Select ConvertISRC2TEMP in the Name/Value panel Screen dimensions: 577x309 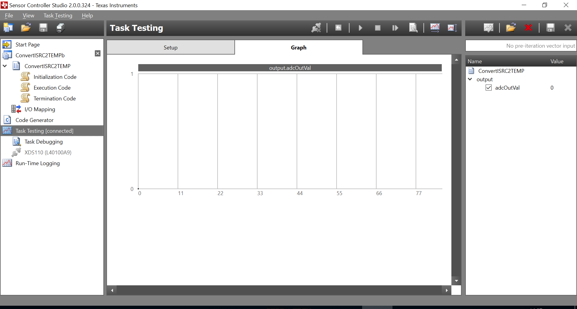(x=501, y=71)
